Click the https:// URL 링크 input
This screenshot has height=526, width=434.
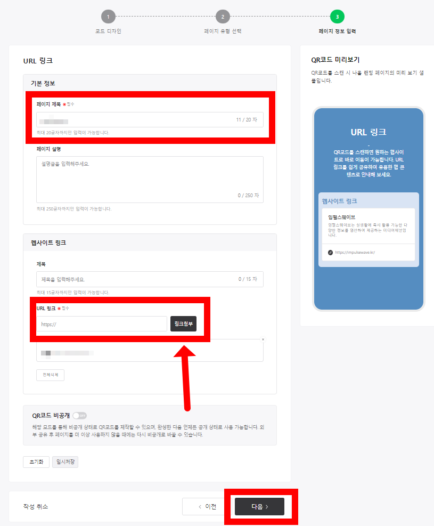[102, 324]
